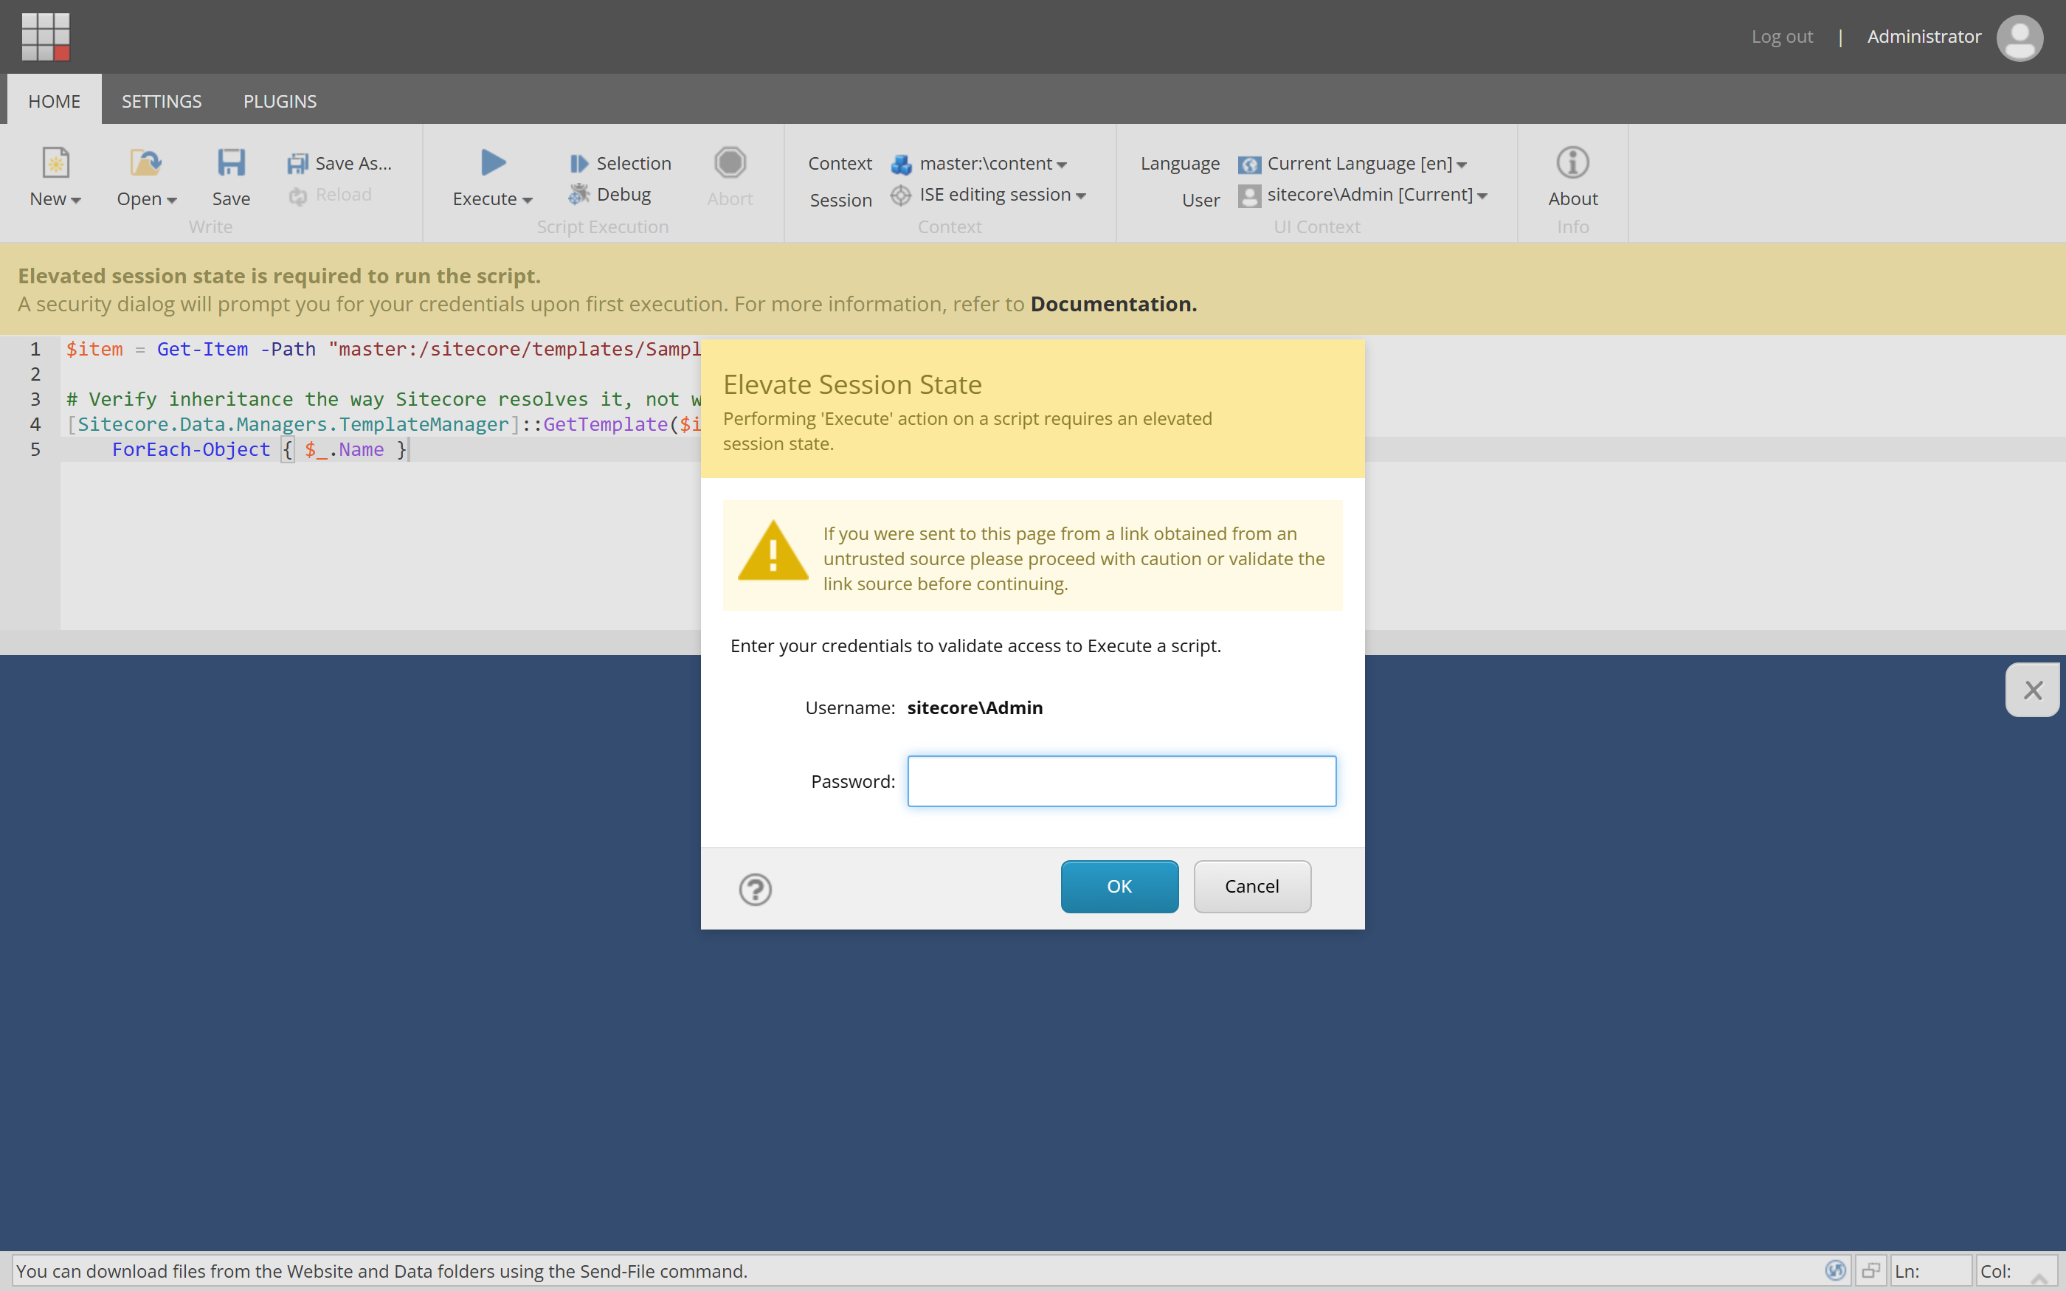Switch to the HOME tab
Viewport: 2066px width, 1291px height.
click(x=55, y=101)
